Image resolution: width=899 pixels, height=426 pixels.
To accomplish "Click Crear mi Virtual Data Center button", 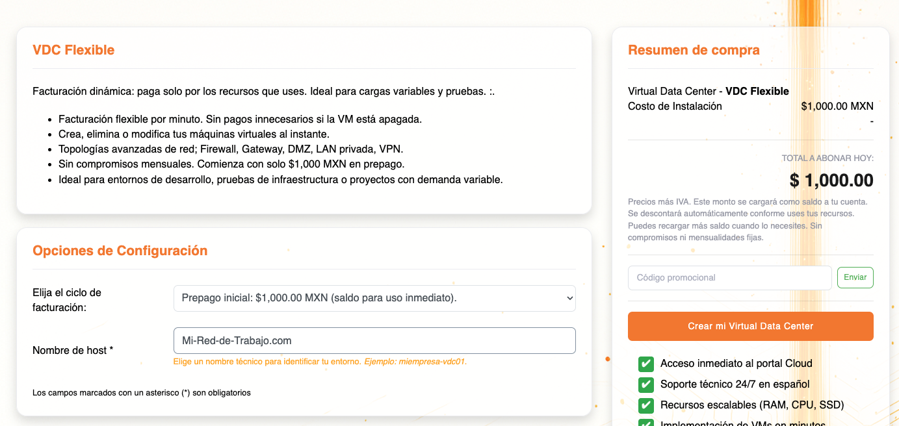I will coord(750,326).
